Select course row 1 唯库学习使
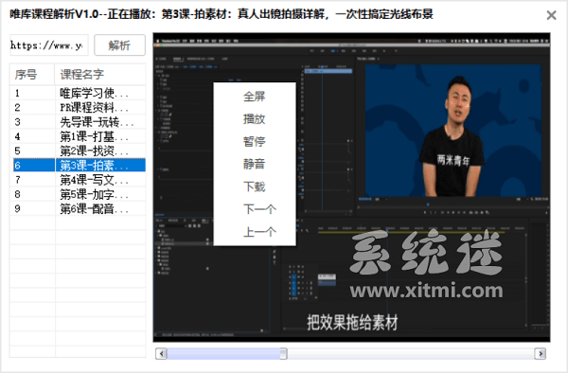Viewport: 568px width, 373px height. click(x=78, y=93)
